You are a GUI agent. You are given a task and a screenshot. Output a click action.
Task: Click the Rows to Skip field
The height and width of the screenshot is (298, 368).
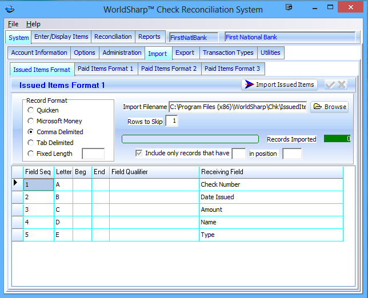pyautogui.click(x=172, y=121)
